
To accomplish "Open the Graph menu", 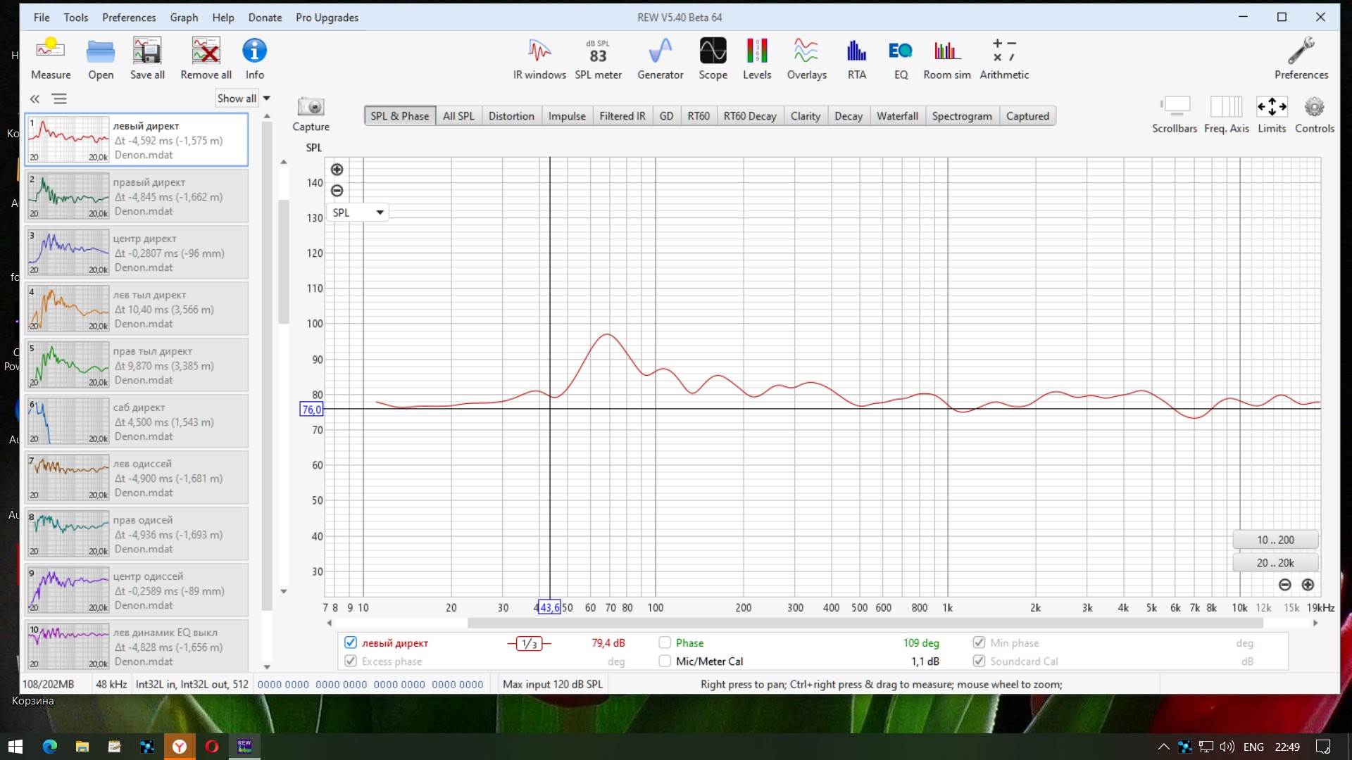I will pos(184,18).
